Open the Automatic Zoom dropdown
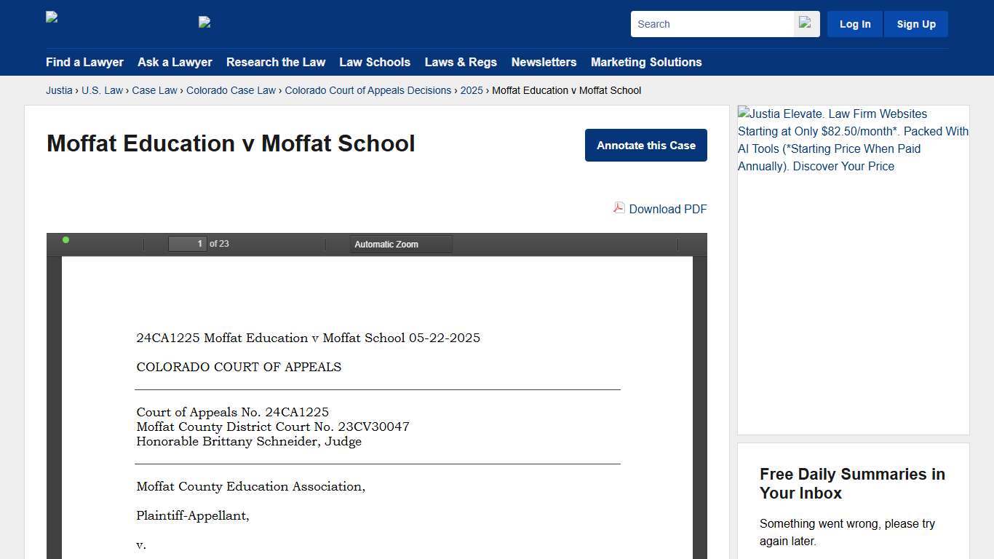The width and height of the screenshot is (994, 559). click(400, 244)
